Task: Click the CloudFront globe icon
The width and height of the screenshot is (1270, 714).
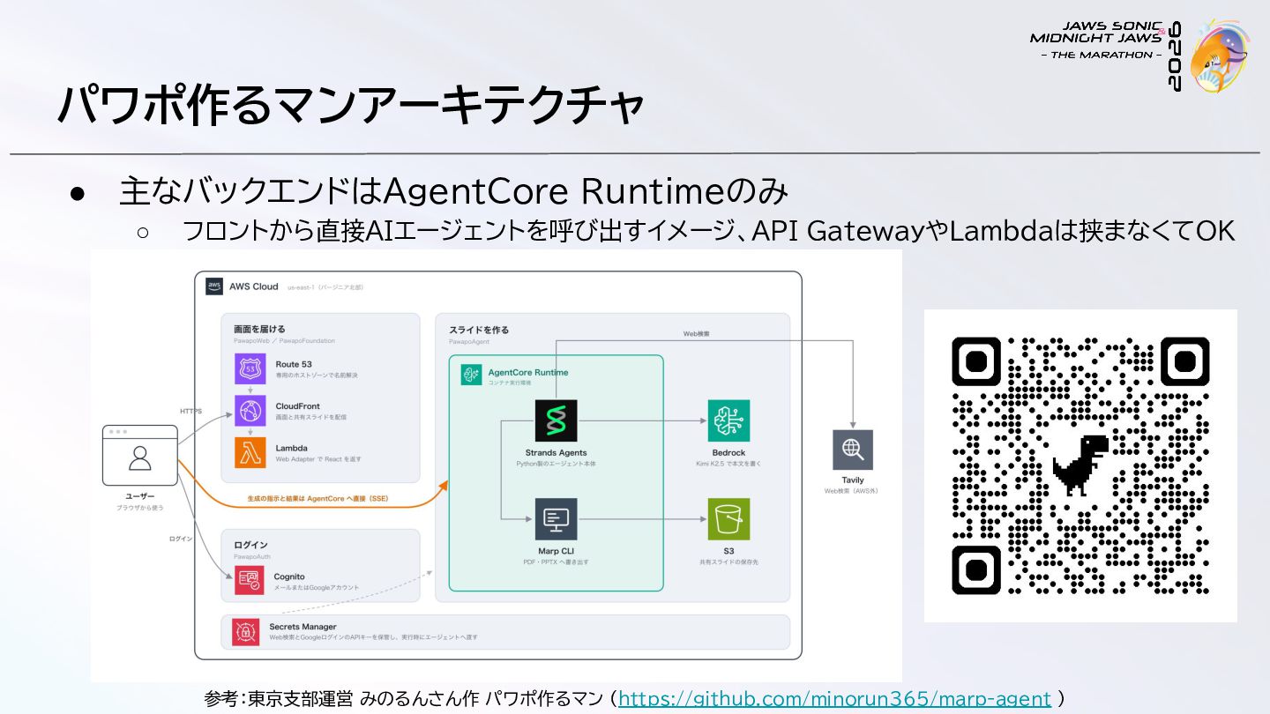Action: pos(250,411)
